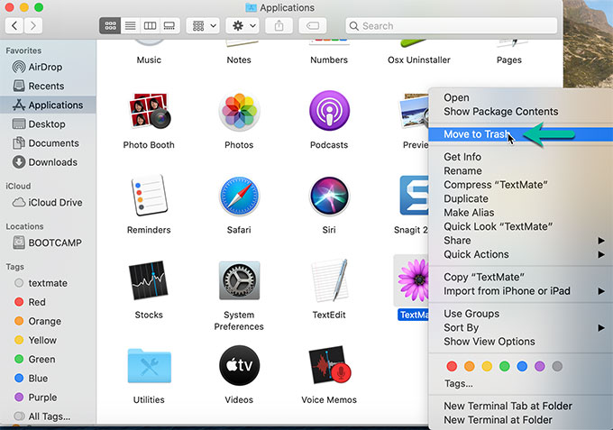Open the Reminders app icon
Screen dimensions: 613x430
coord(149,196)
